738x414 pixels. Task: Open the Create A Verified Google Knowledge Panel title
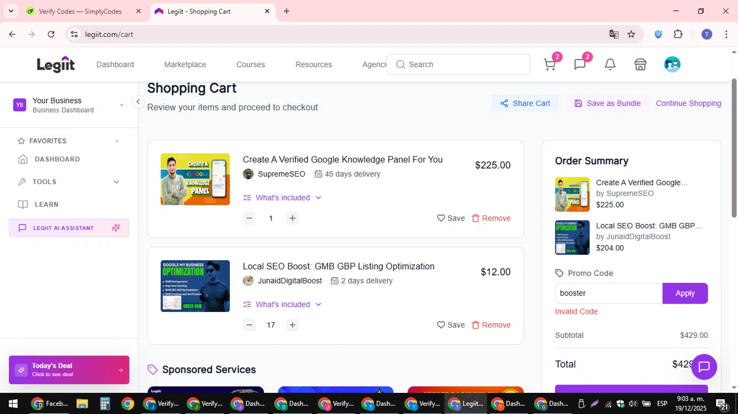tap(342, 160)
